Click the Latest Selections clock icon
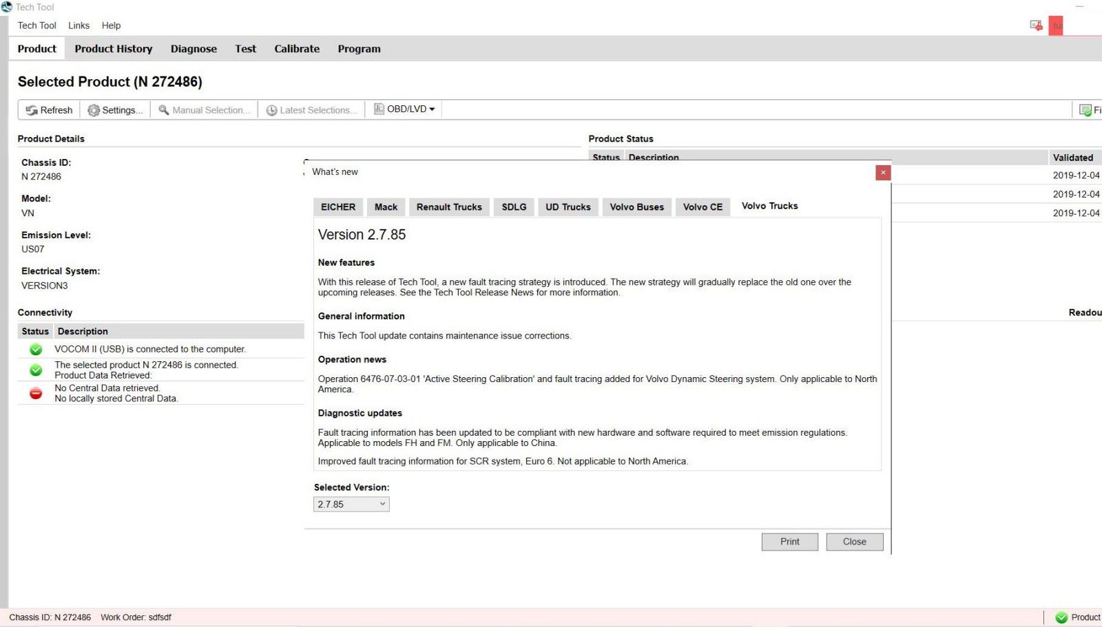 coord(273,109)
